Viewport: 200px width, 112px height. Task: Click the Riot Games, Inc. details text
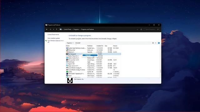[79, 79]
